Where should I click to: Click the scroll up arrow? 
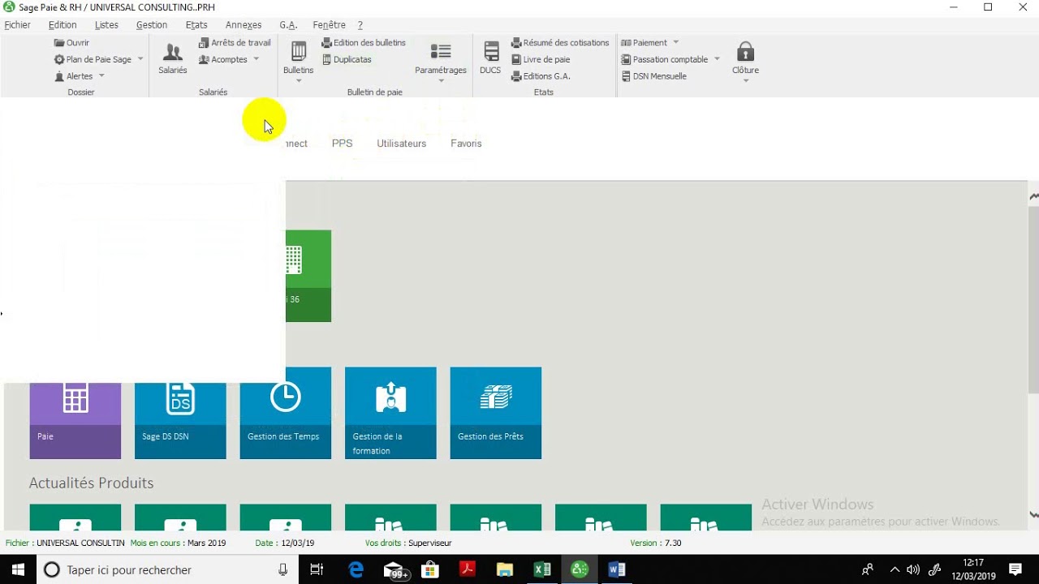pos(1033,196)
